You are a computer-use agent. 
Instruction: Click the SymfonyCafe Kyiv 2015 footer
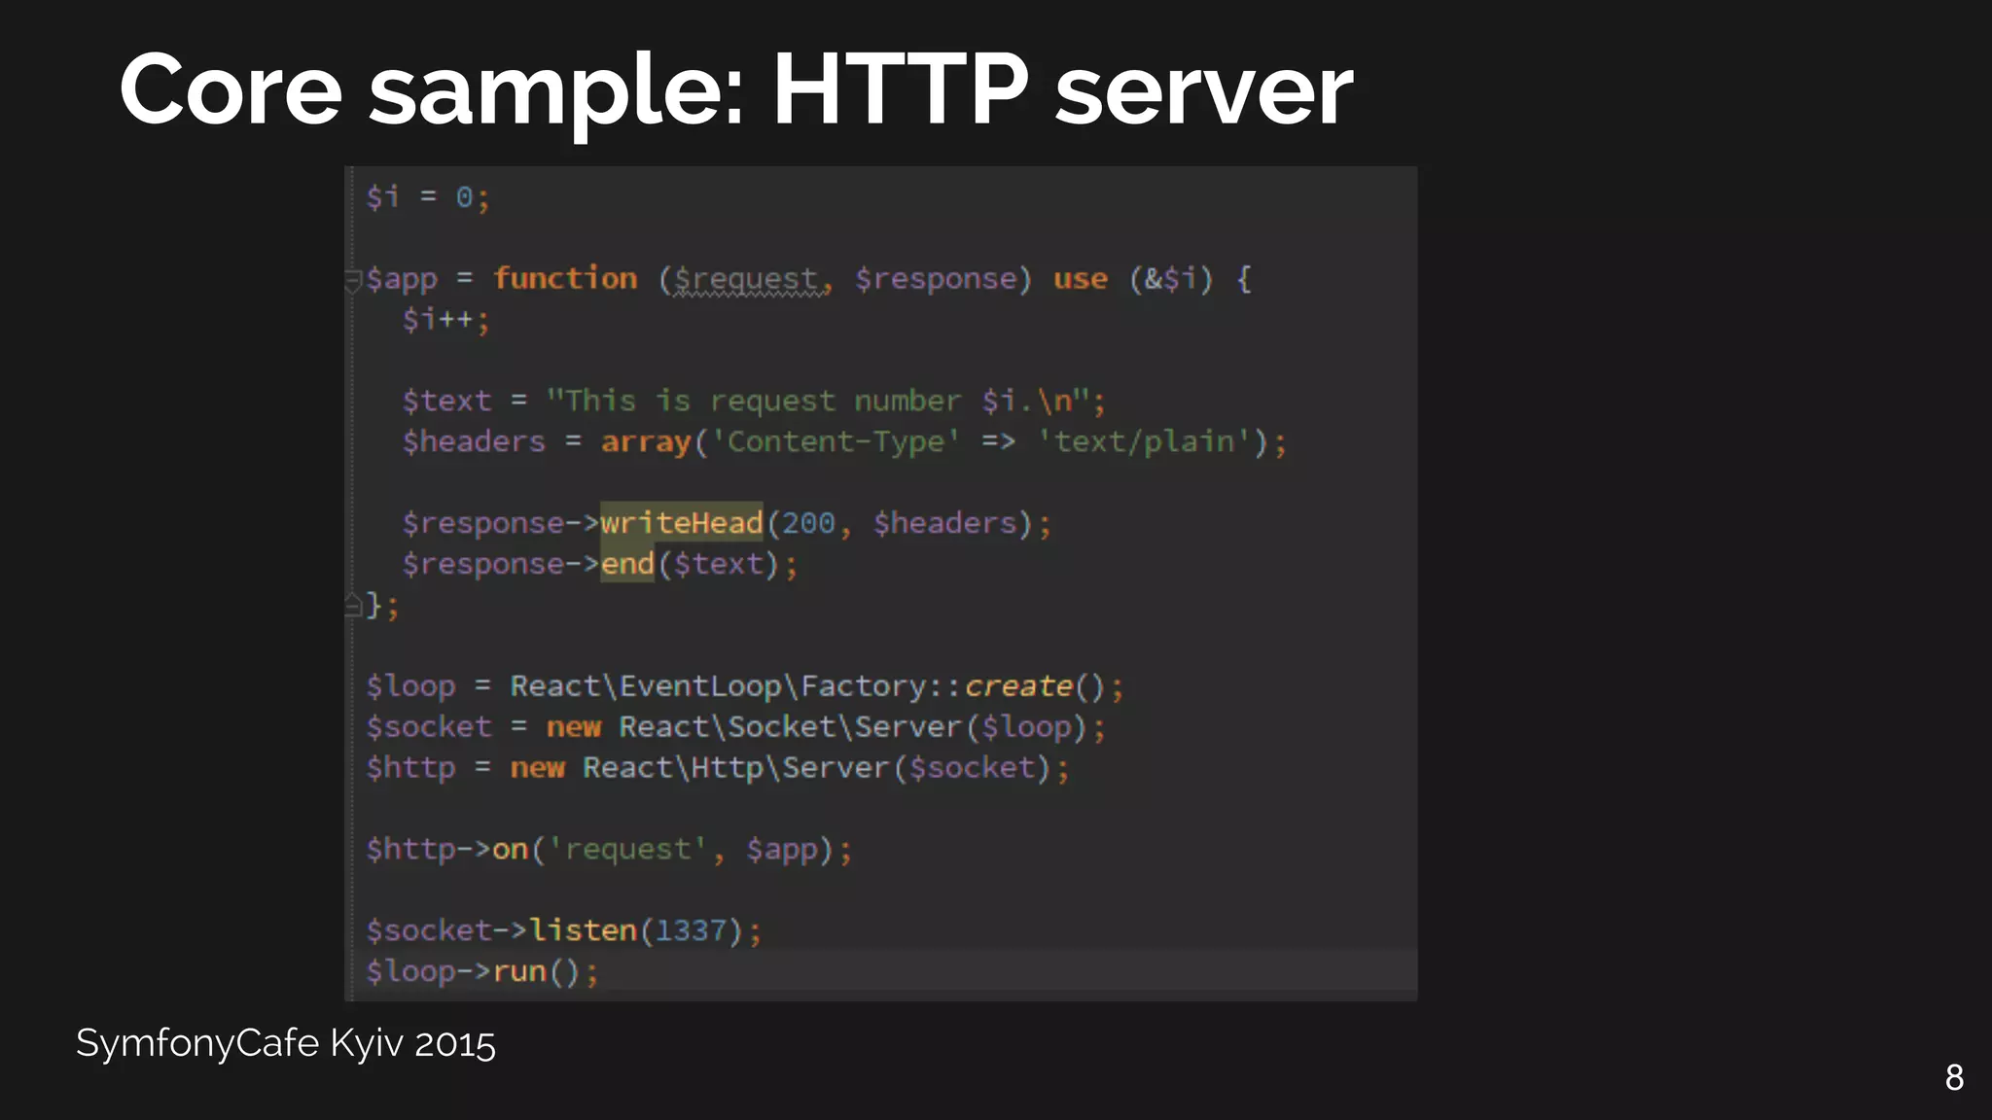[x=286, y=1044]
